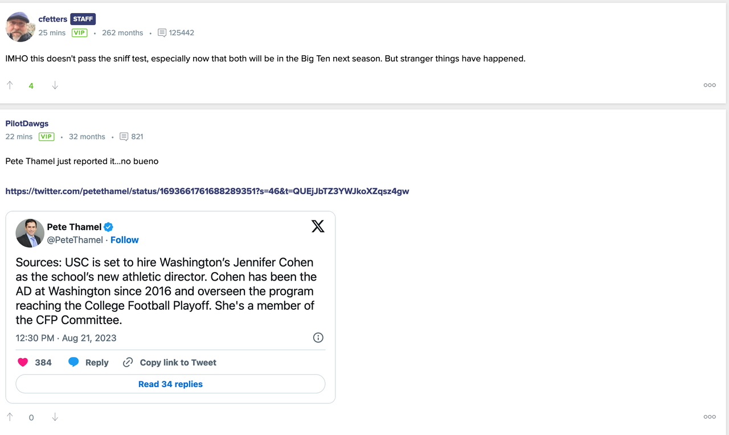
Task: Click the VIP badge on PilotDawgs' post
Action: pyautogui.click(x=46, y=137)
